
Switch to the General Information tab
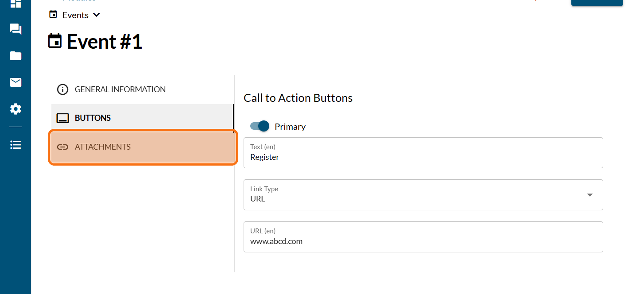(x=120, y=89)
